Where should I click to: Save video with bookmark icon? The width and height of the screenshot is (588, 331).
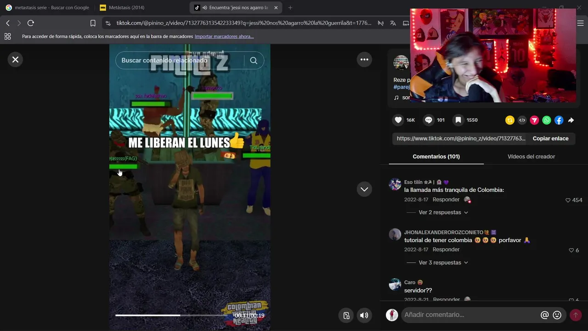pyautogui.click(x=458, y=120)
